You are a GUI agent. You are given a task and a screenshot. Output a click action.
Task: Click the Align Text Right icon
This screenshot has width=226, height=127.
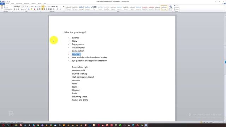47,9
